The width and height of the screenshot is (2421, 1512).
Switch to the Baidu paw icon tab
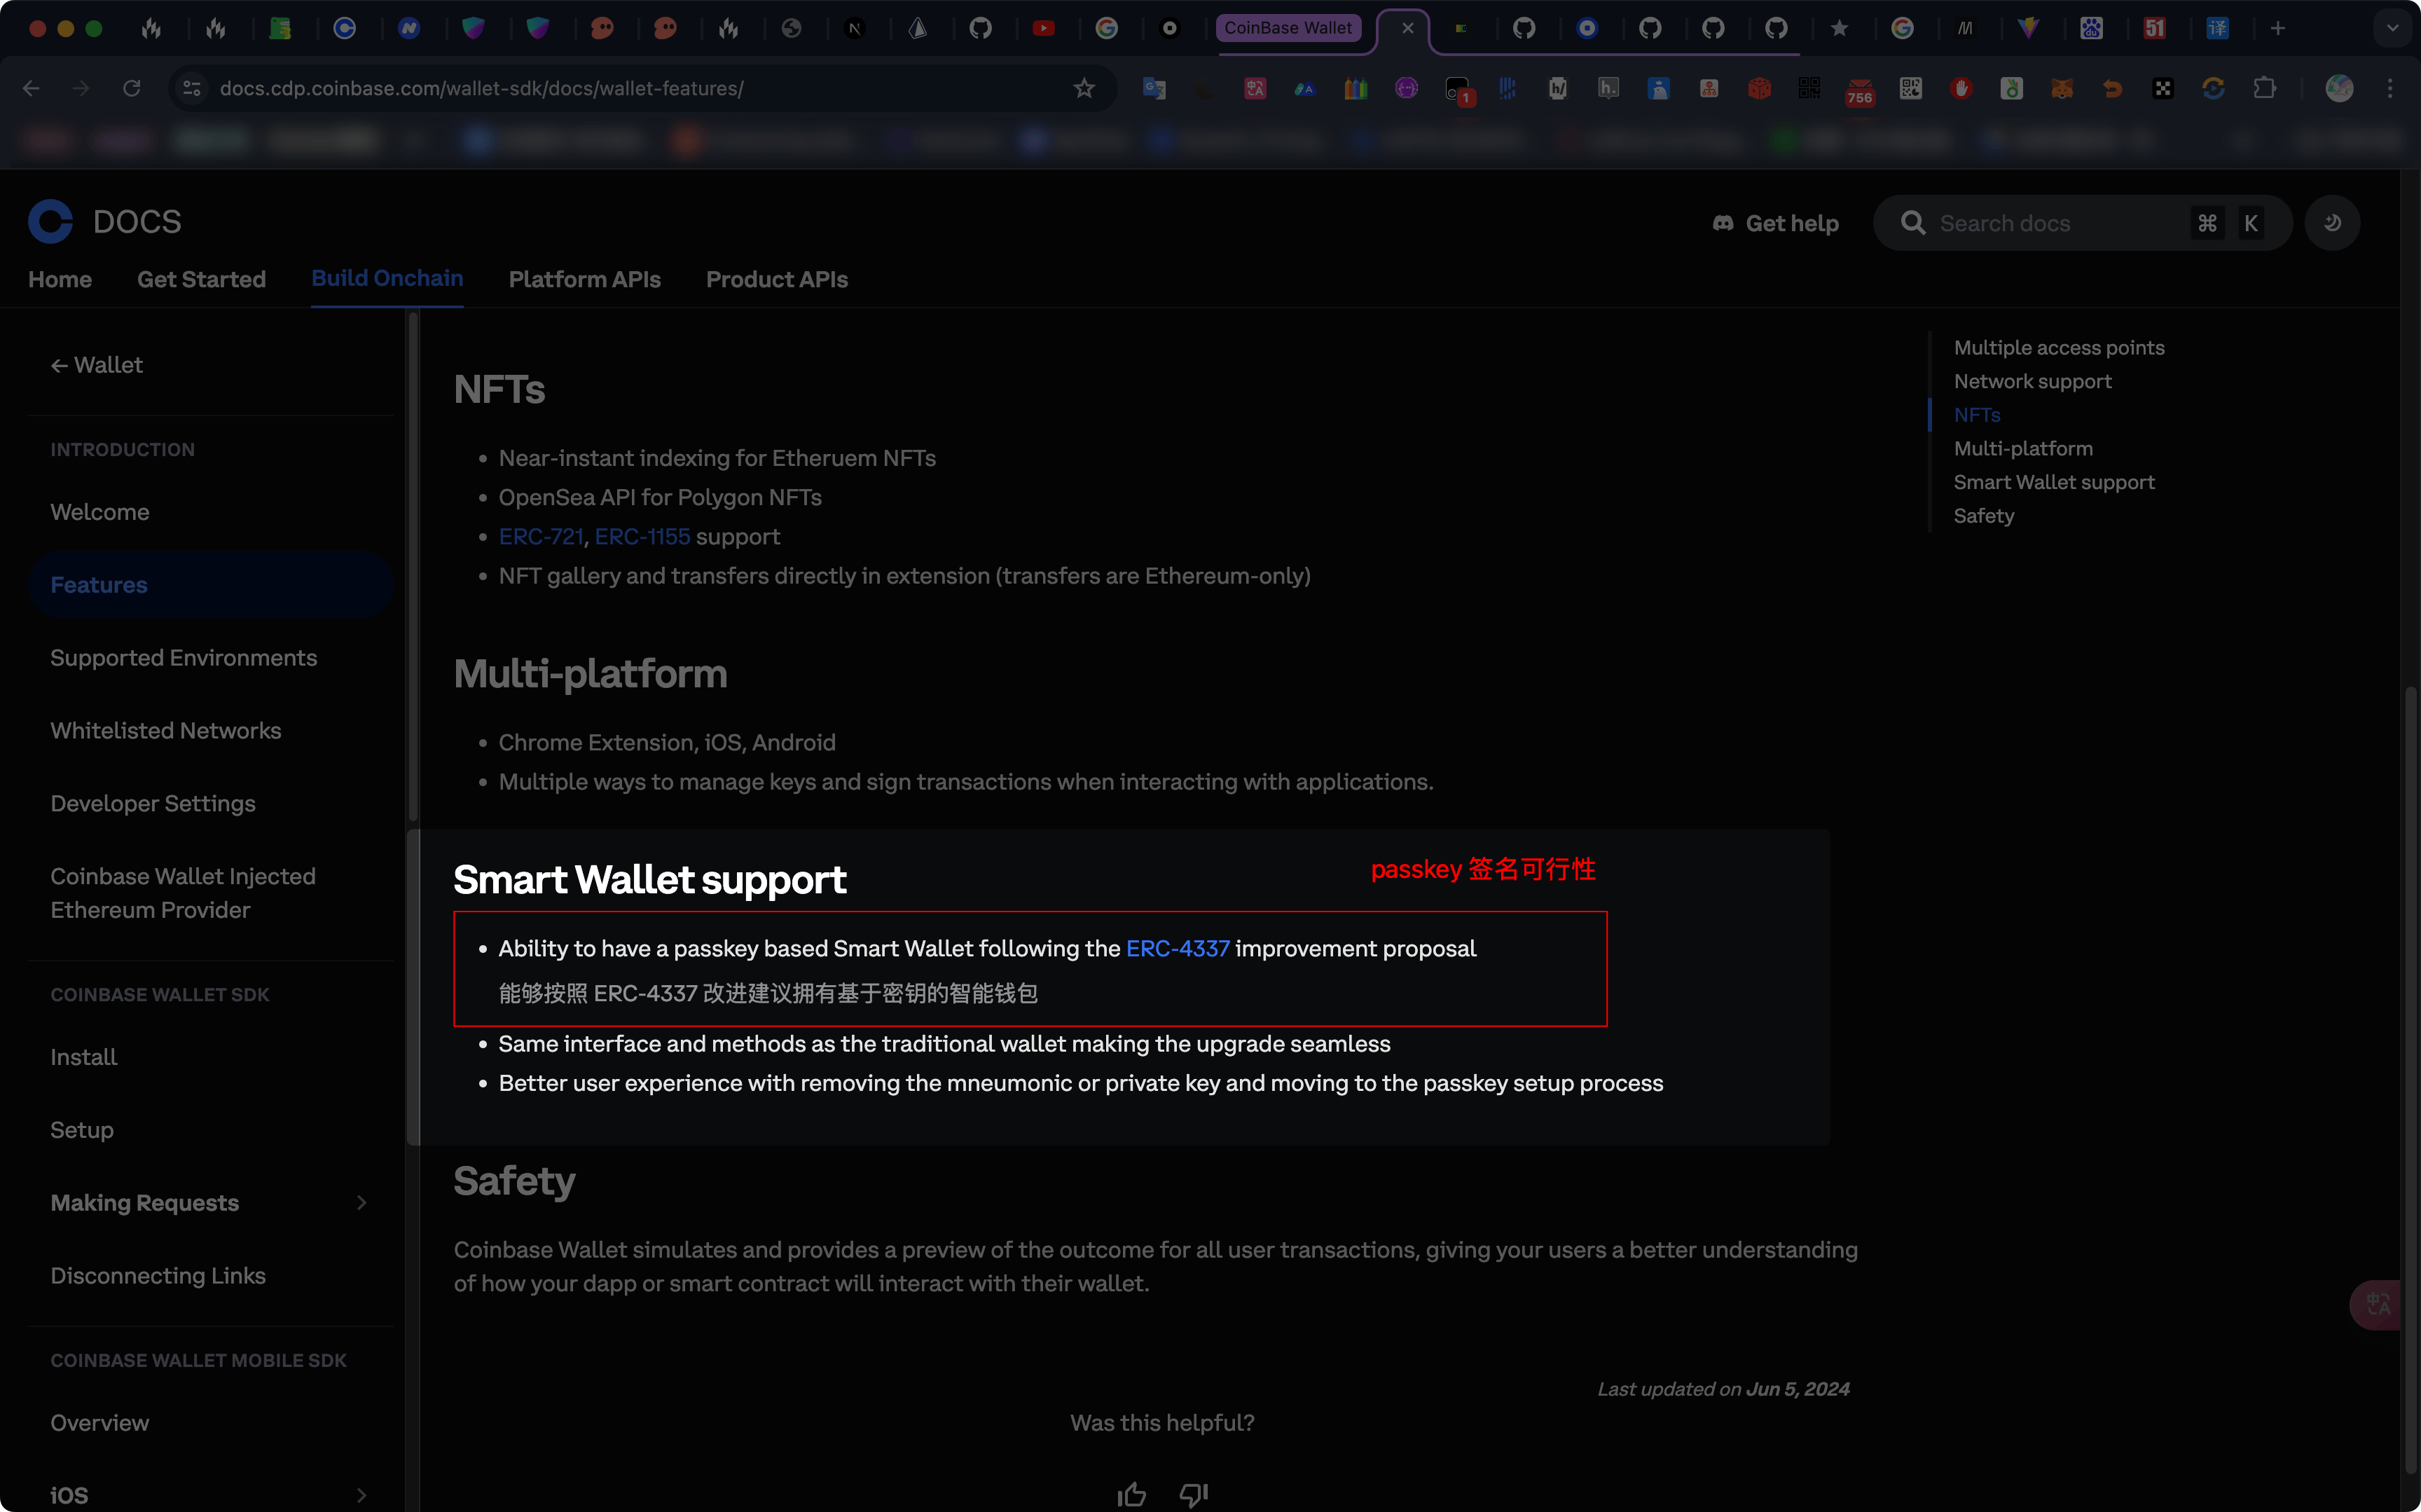coord(2091,28)
